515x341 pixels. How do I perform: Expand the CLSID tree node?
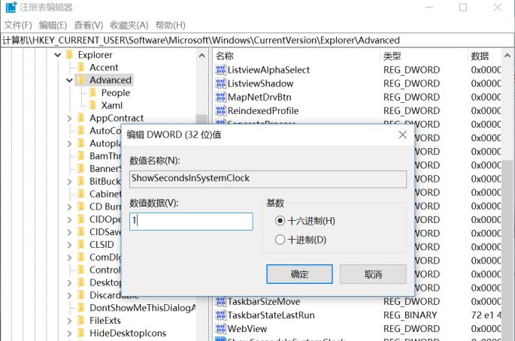69,245
